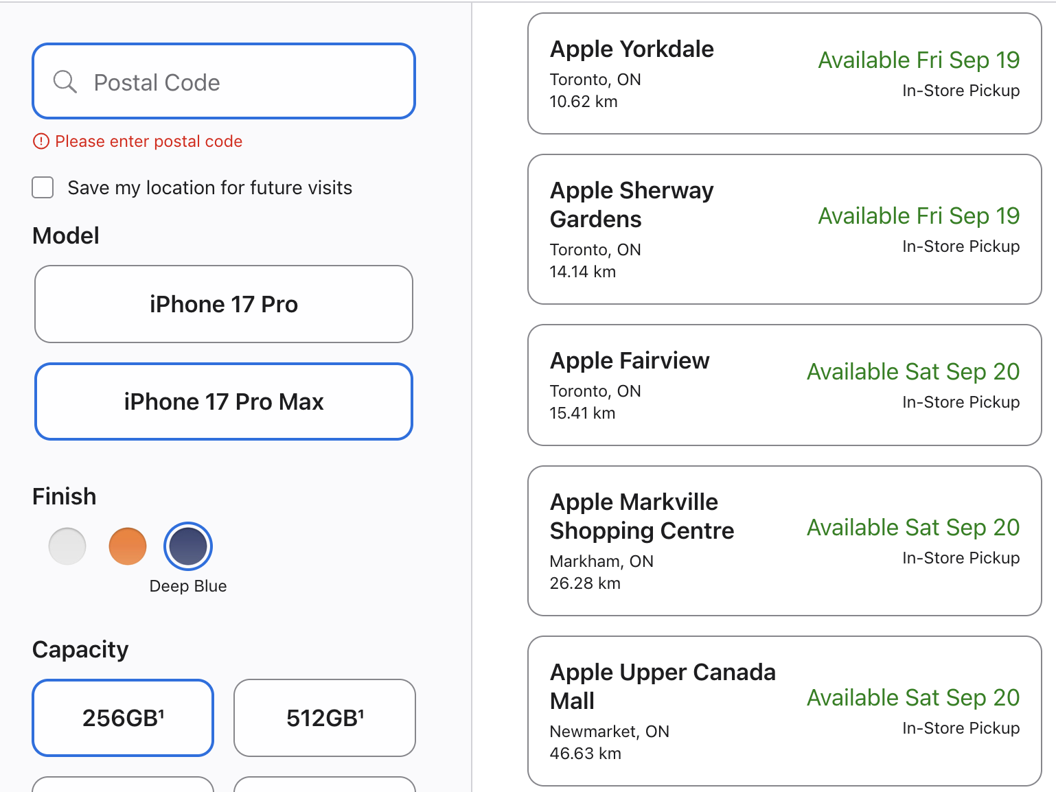Choose the Deep Blue finish swatch
This screenshot has width=1056, height=792.
click(188, 546)
